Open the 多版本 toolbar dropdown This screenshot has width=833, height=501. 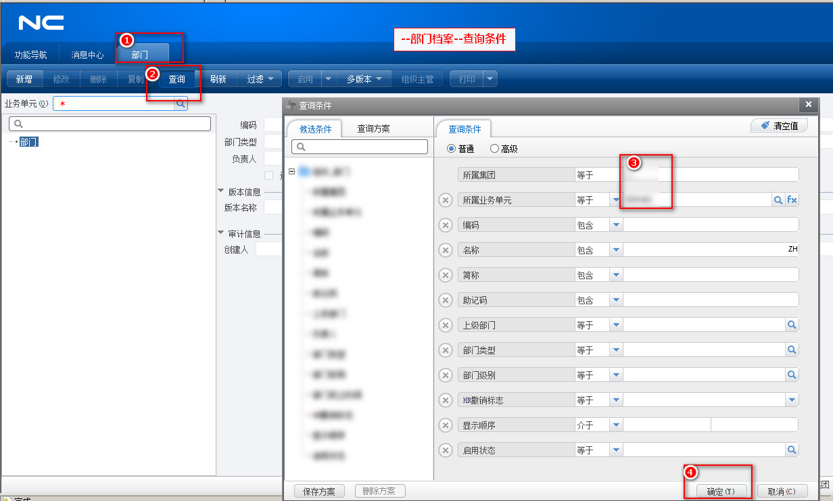[x=364, y=79]
